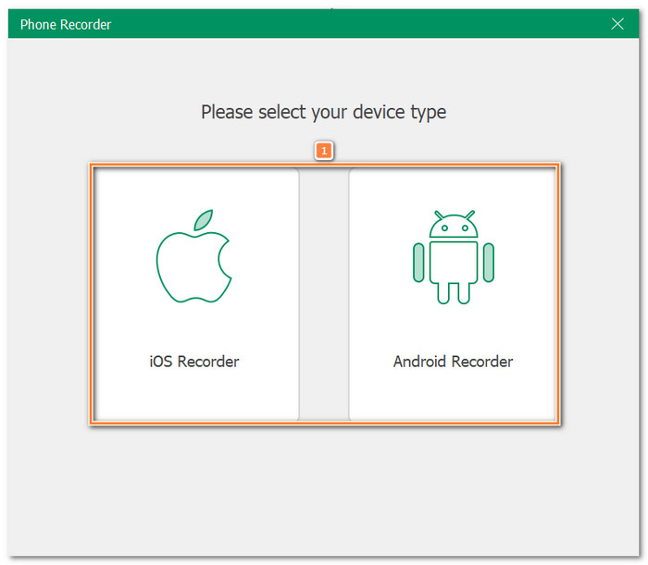
Task: Click the 'Please select your device type' heading
Action: tap(324, 112)
